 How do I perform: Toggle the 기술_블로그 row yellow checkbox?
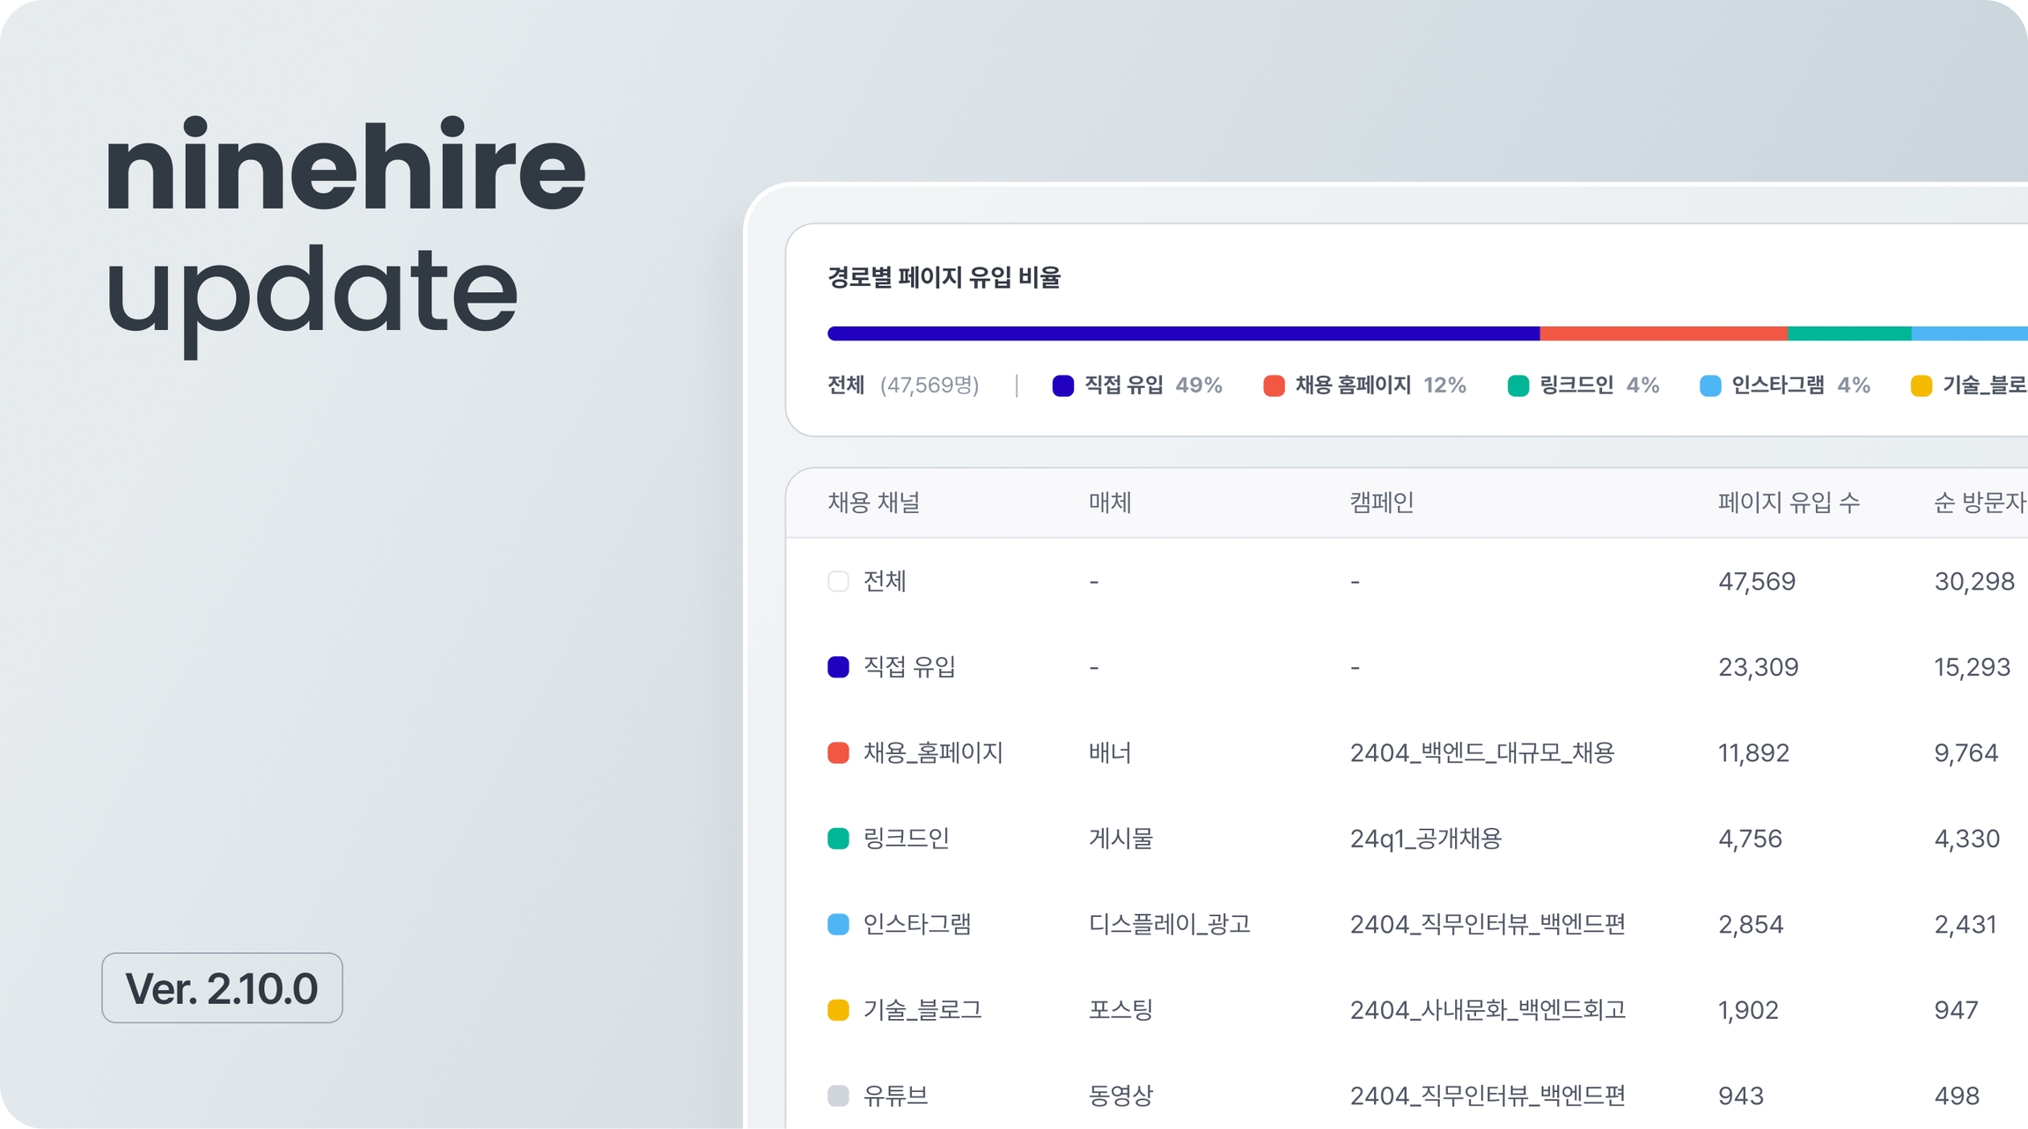[x=838, y=1010]
